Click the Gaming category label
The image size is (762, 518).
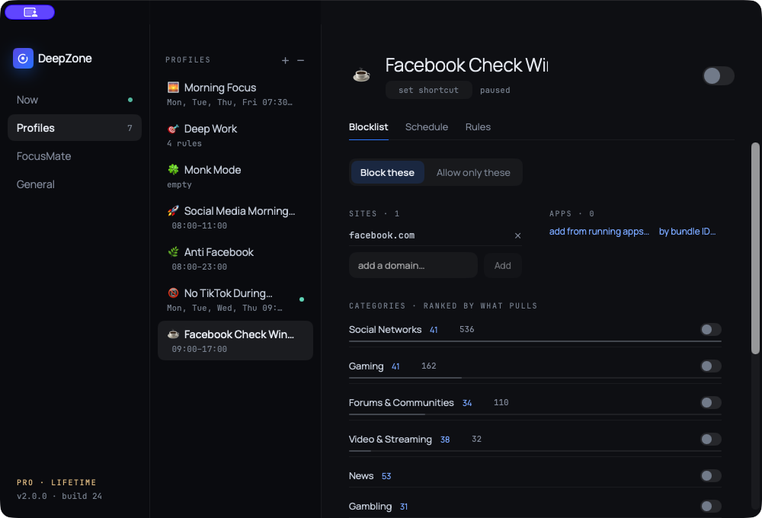(366, 366)
